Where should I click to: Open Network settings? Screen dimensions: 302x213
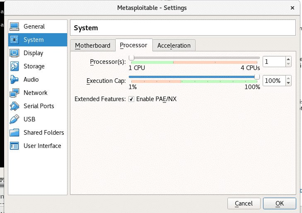[38, 93]
